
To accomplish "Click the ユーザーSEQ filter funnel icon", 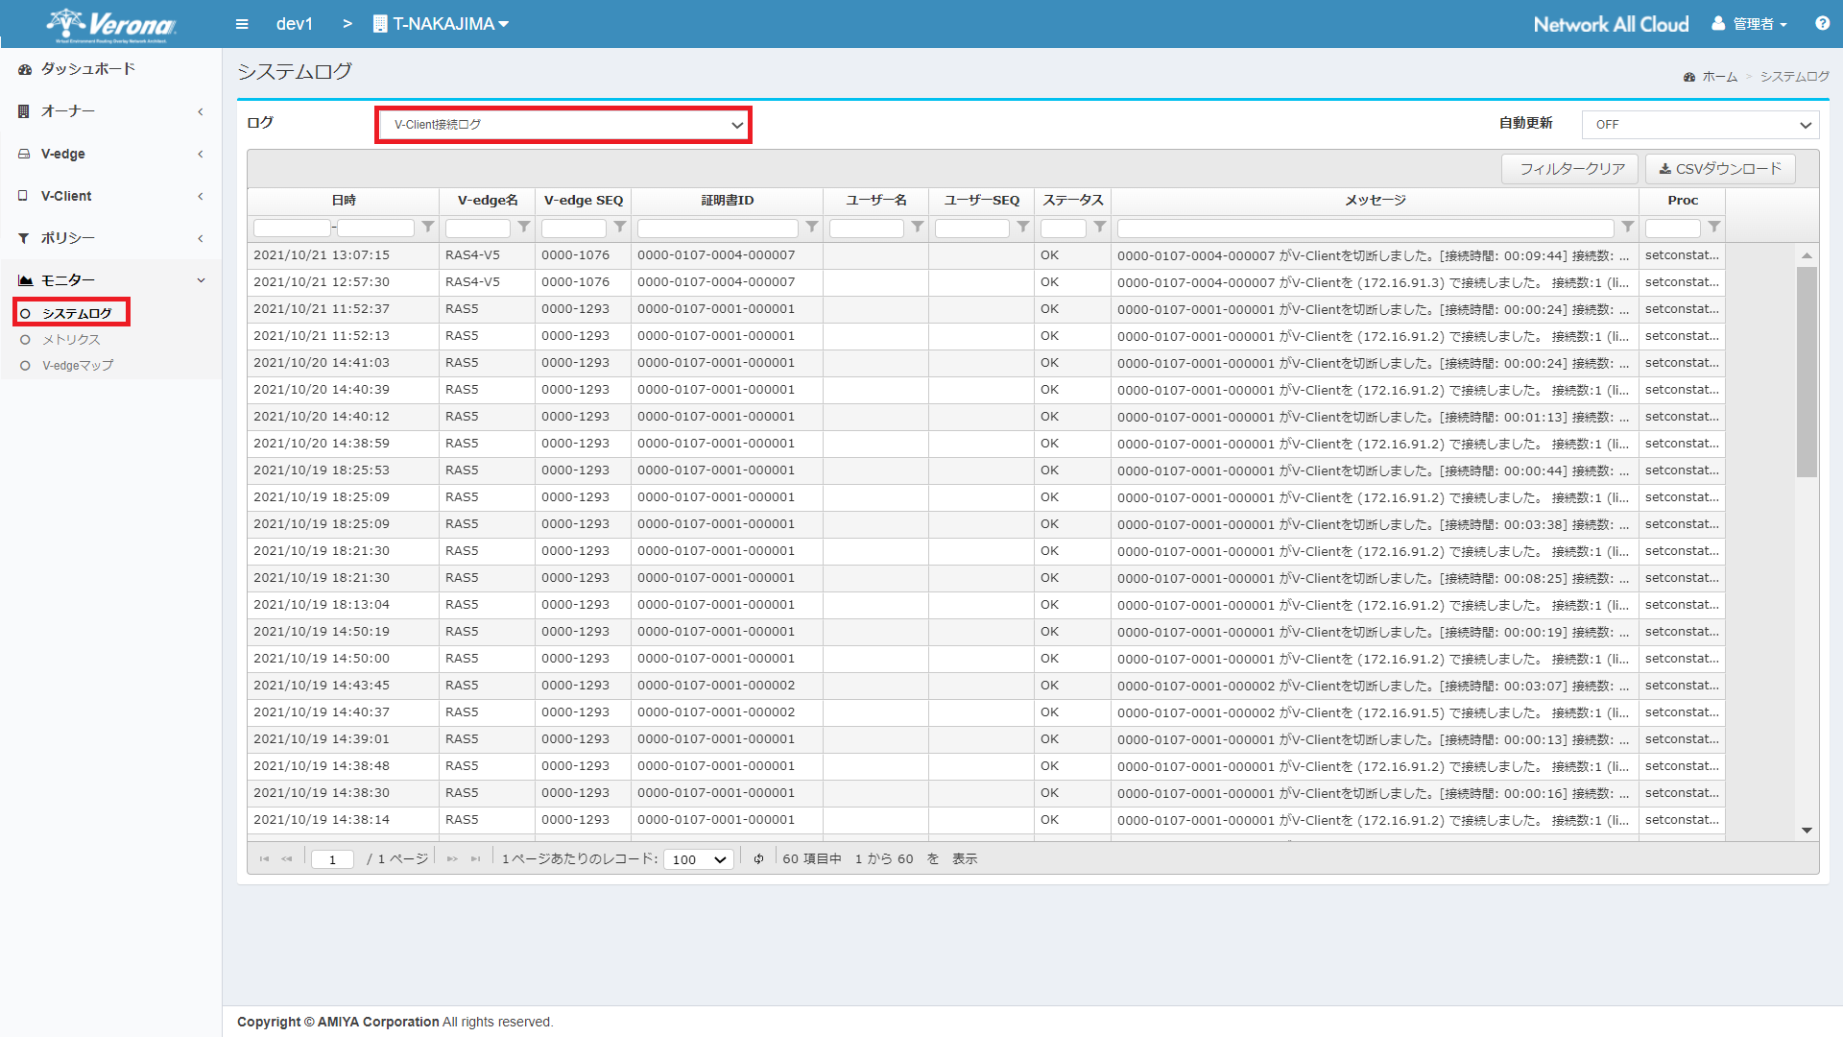I will pos(1023,228).
